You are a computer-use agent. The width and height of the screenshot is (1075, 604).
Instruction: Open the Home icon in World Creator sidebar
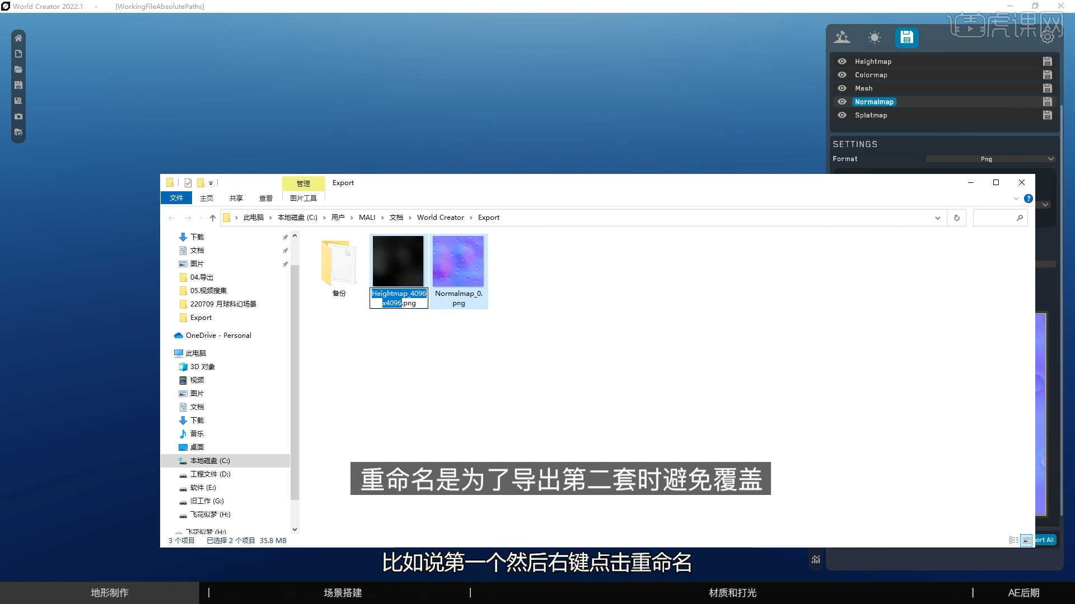[18, 38]
